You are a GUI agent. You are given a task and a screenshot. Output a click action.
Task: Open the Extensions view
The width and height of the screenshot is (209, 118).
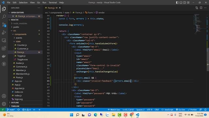(4, 48)
